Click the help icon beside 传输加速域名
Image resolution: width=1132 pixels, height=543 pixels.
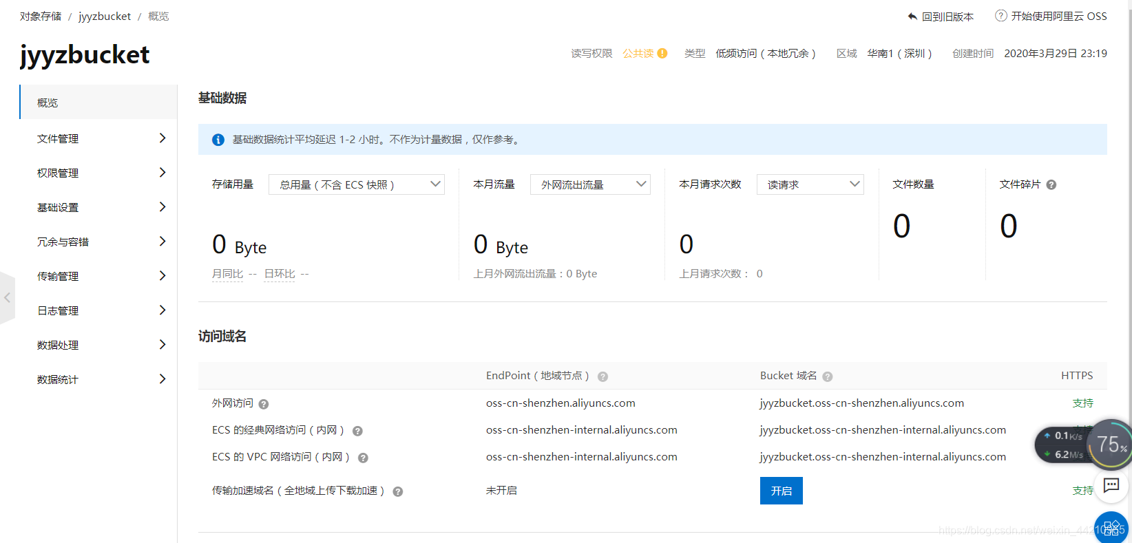398,491
